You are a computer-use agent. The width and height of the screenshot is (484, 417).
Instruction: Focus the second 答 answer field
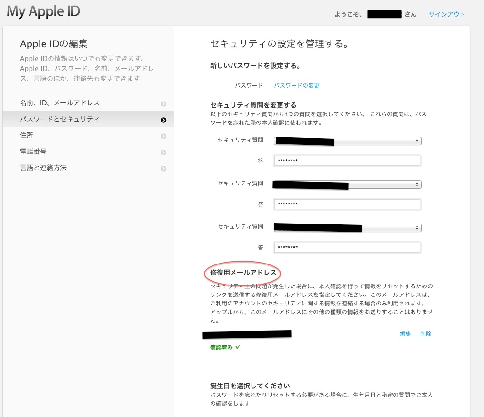(x=347, y=204)
